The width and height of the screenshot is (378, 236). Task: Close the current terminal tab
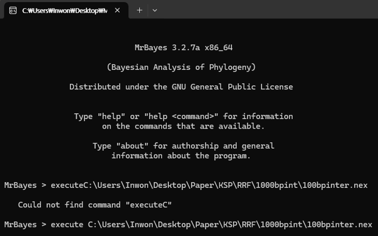(118, 11)
